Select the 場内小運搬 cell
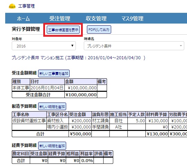Viewport: 187px width, 168px height. point(57,127)
